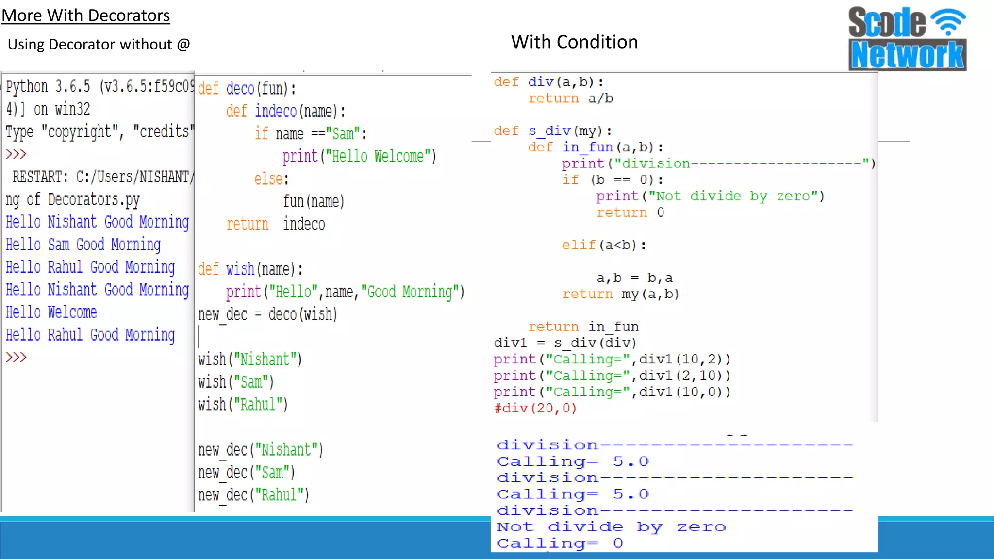Click the 'new_dec = deco(wish)' line

tap(267, 314)
